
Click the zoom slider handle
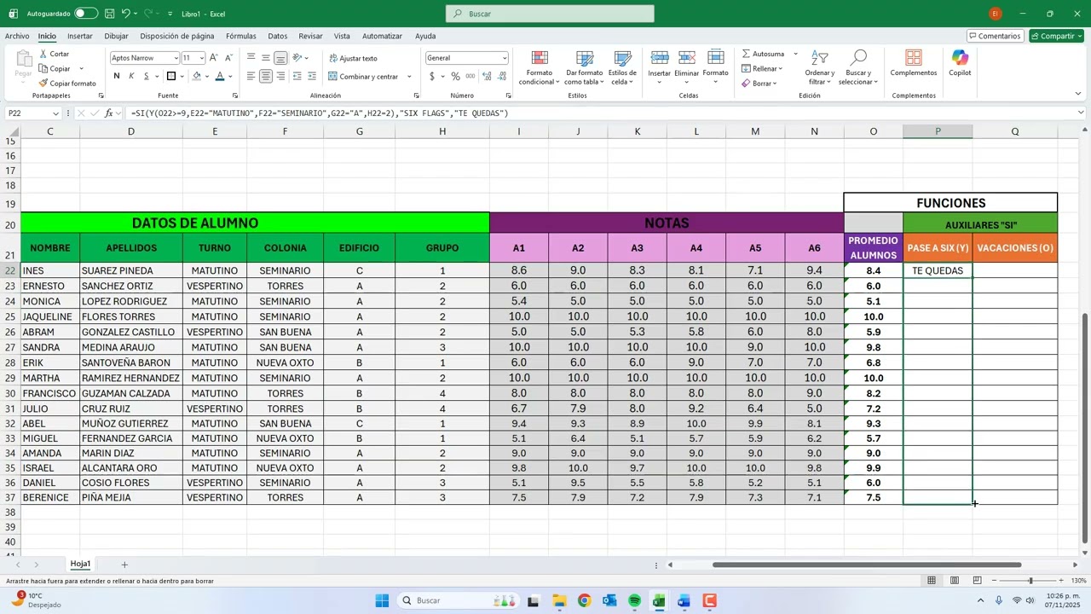pos(1030,581)
